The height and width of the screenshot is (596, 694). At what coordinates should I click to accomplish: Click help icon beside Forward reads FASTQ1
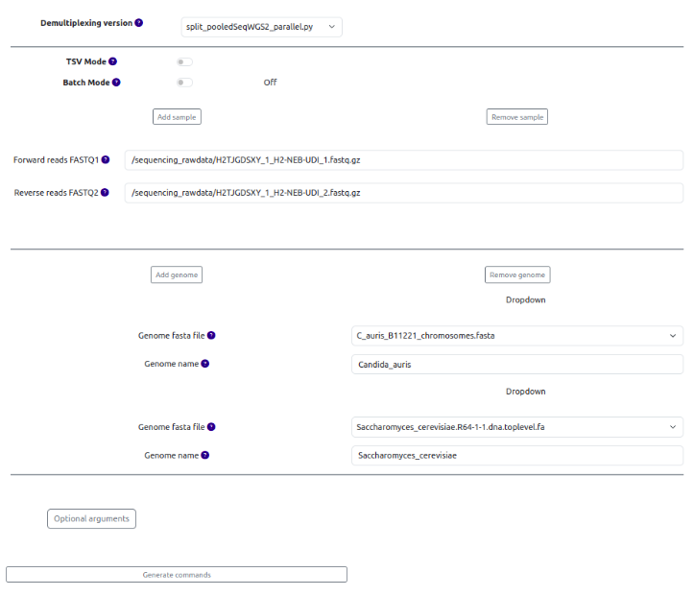(x=106, y=160)
